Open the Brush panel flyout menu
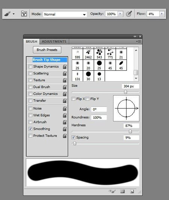The width and height of the screenshot is (169, 200). pos(139,42)
